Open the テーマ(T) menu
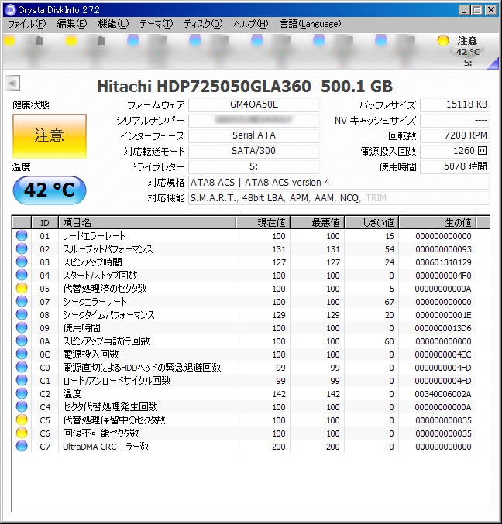This screenshot has width=502, height=524. coord(156,24)
